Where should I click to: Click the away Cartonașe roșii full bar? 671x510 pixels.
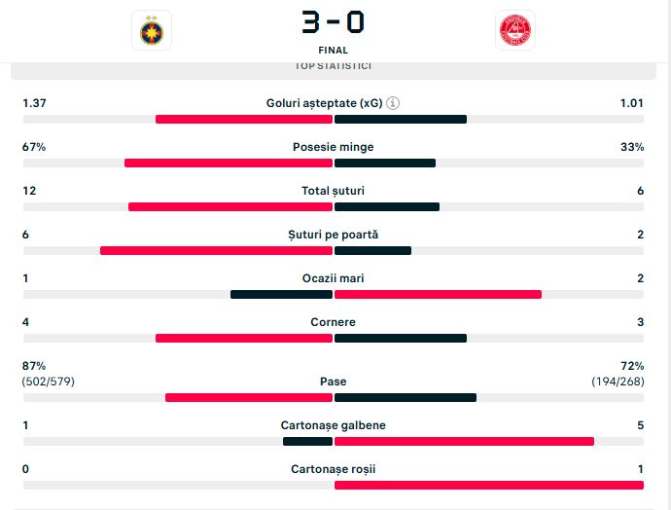point(488,485)
